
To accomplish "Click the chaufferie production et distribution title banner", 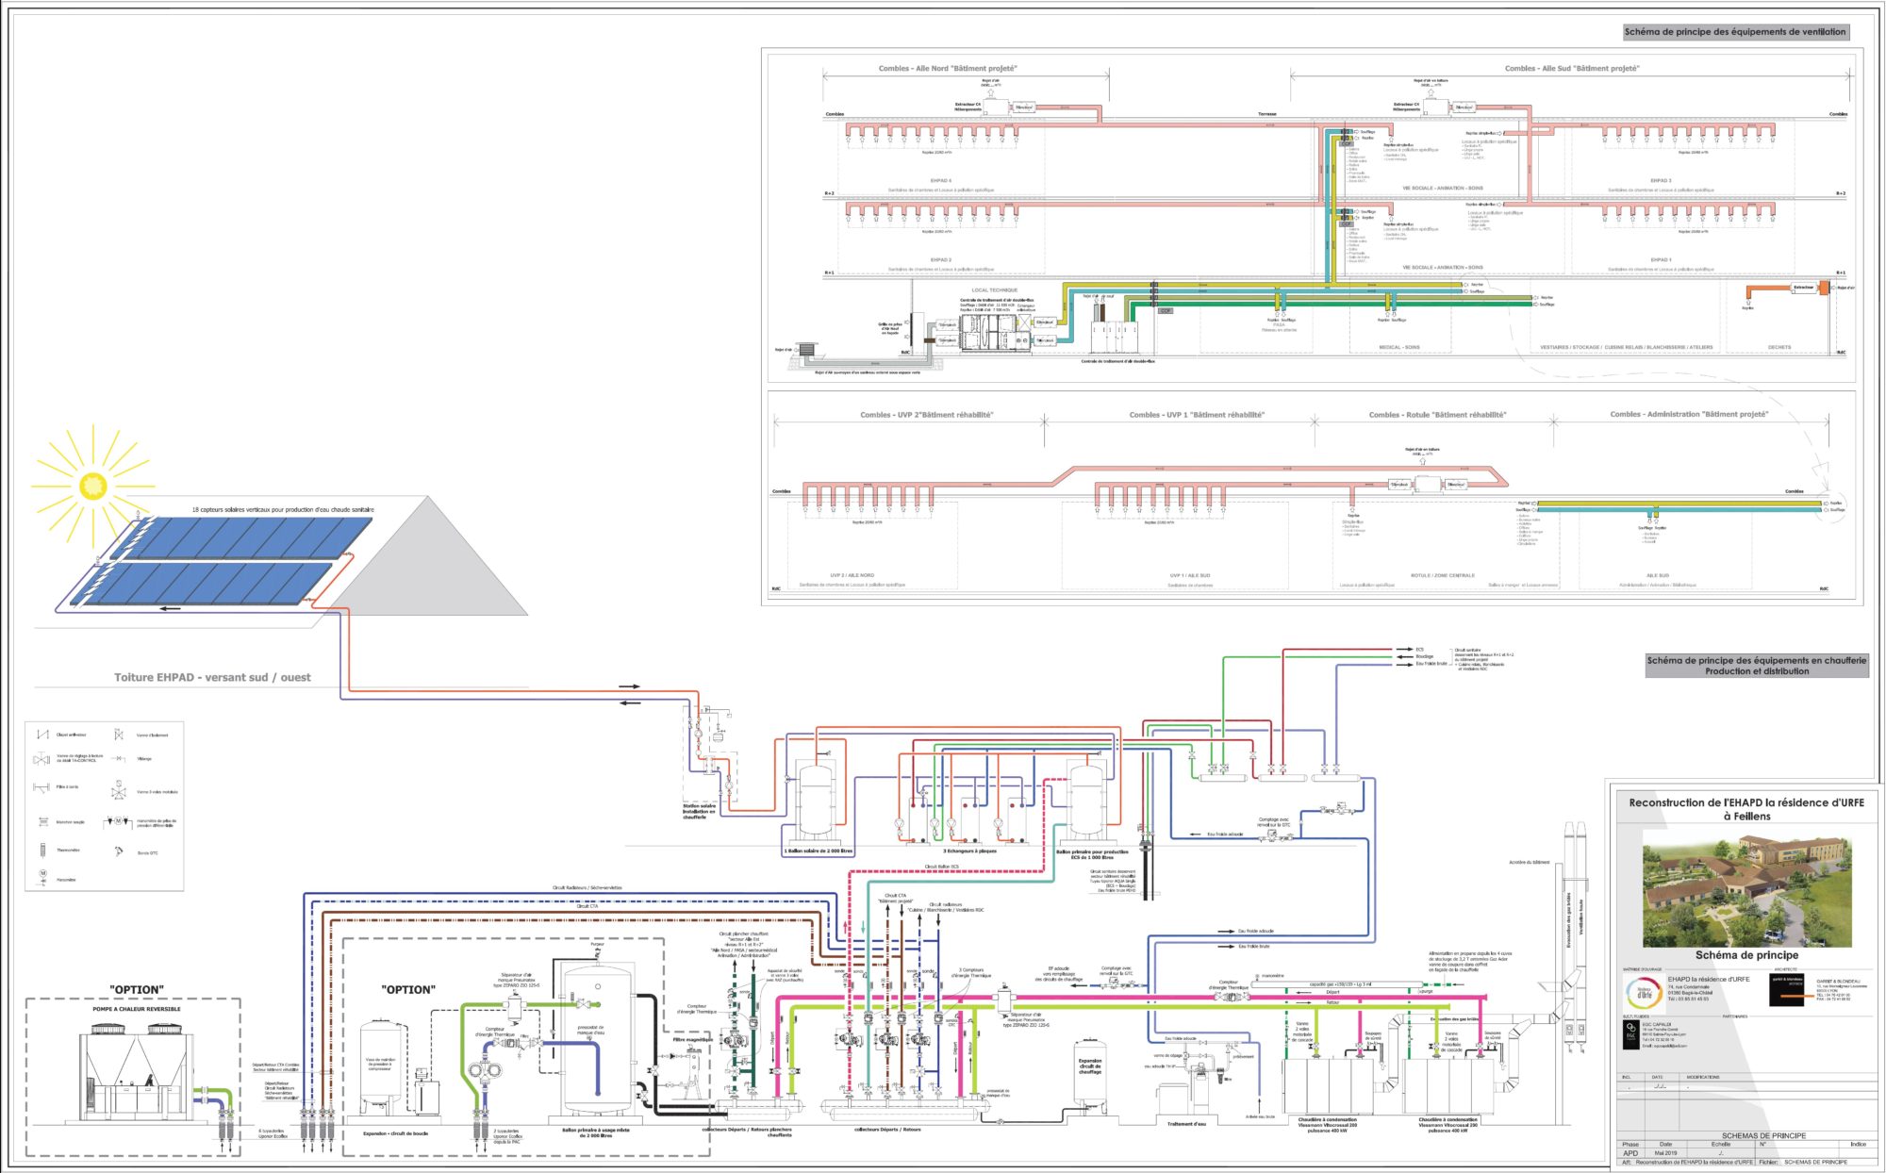I will tap(1756, 666).
